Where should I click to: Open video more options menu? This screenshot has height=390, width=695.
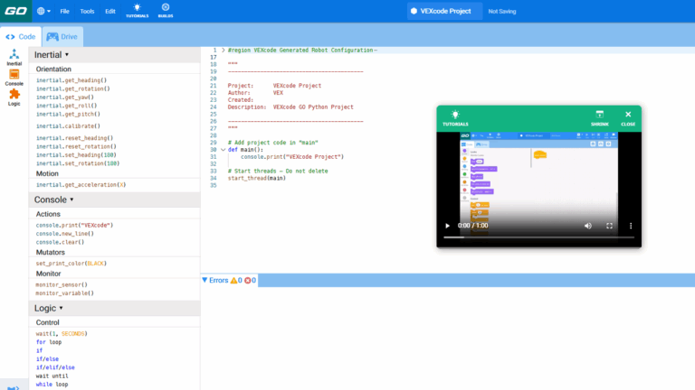pos(631,226)
